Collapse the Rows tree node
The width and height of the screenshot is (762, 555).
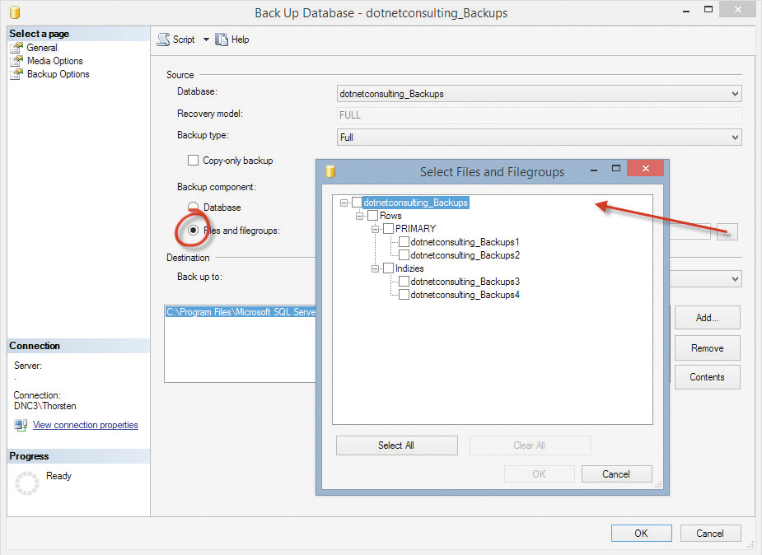[x=360, y=216]
